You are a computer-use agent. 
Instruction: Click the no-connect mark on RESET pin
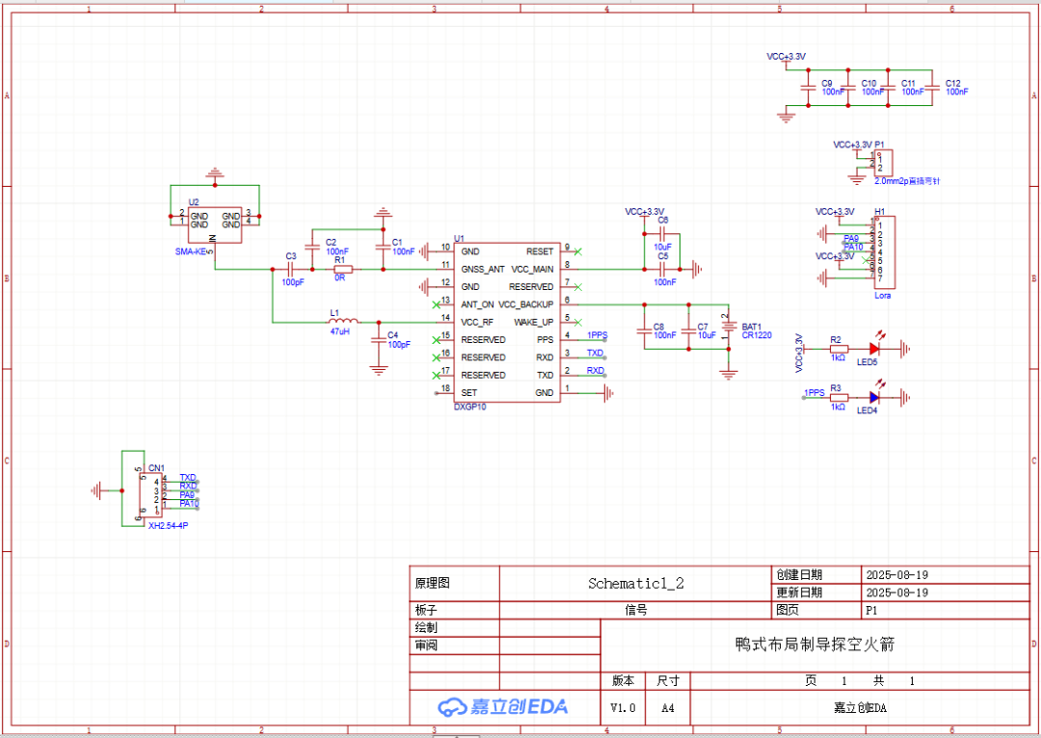(x=577, y=251)
